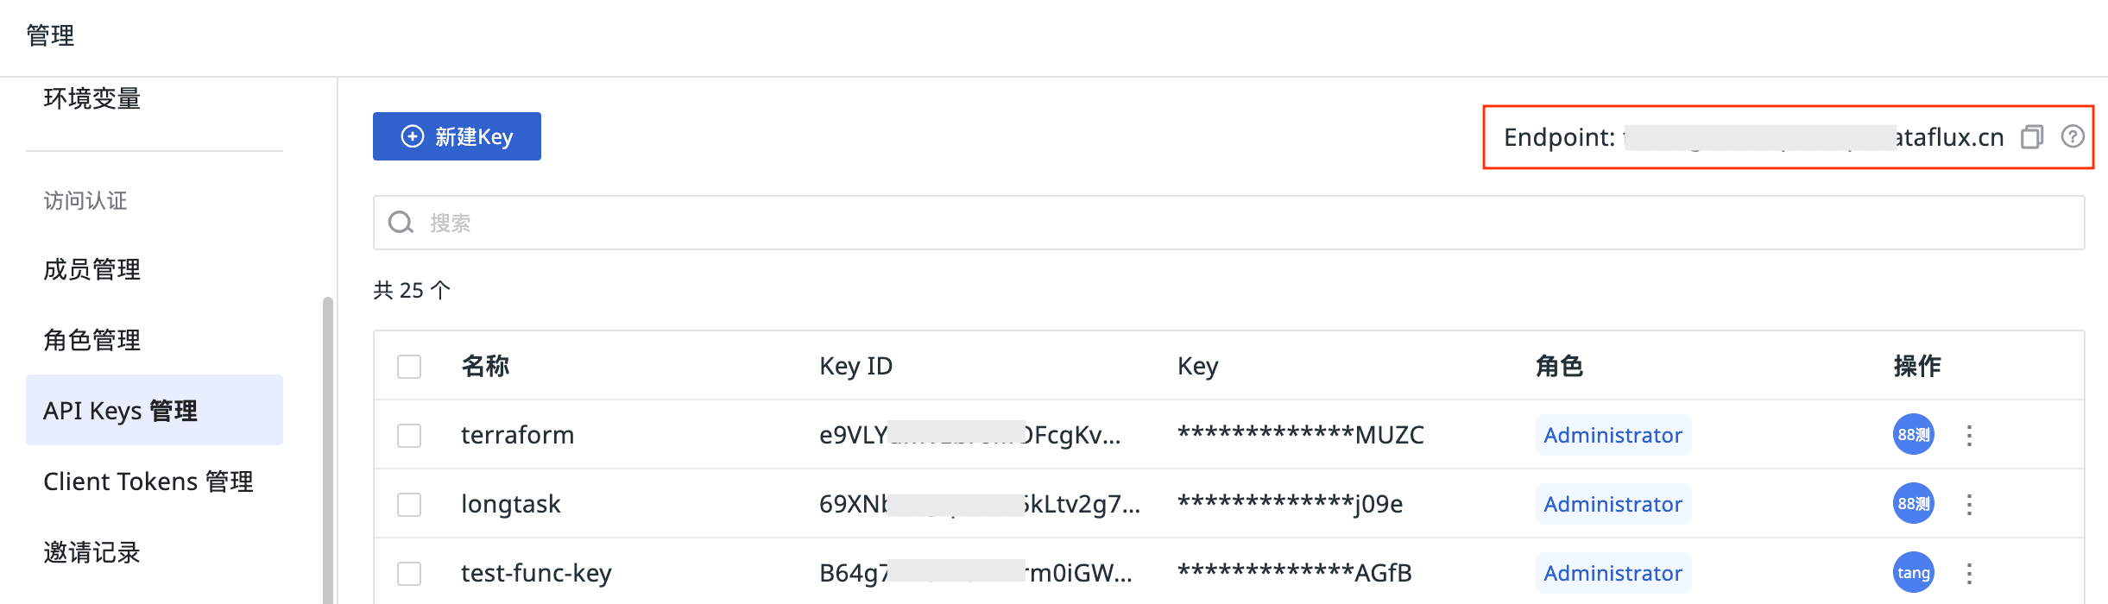
Task: Copy the Endpoint address
Action: click(x=2032, y=137)
